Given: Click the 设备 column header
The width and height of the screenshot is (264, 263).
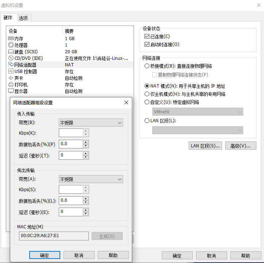Looking at the screenshot, I should [x=35, y=31].
